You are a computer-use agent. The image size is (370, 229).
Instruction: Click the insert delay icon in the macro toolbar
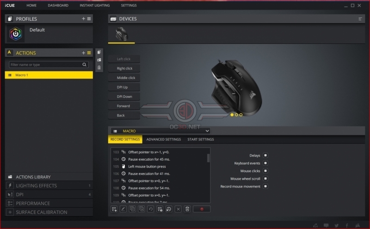click(x=160, y=209)
